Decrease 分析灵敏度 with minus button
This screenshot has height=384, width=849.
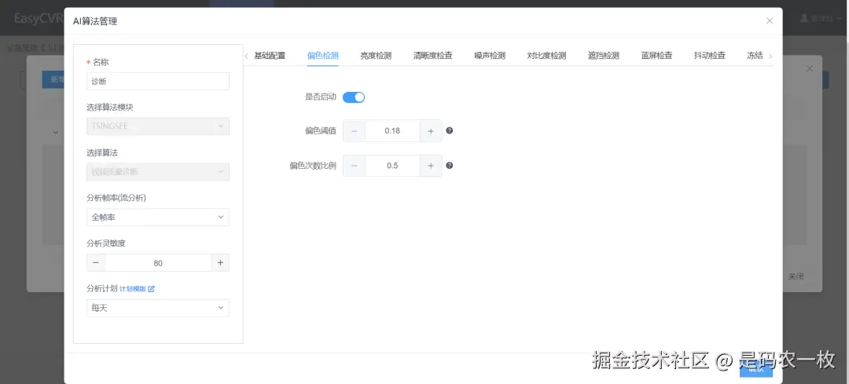(x=96, y=263)
